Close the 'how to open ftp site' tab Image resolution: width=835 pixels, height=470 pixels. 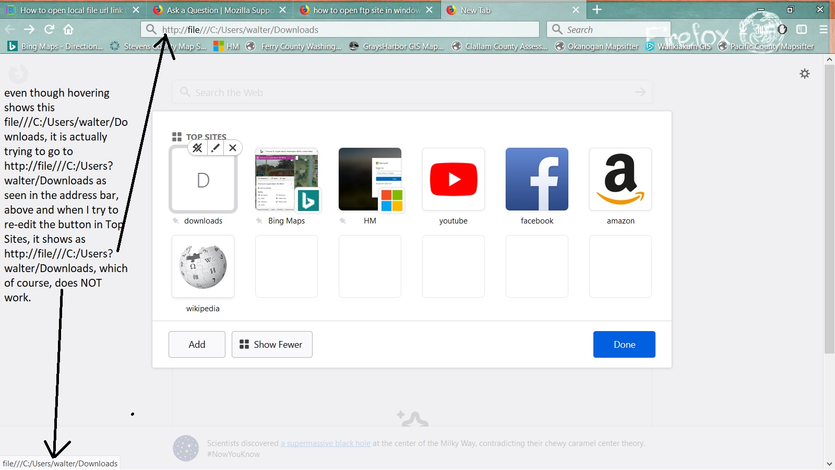(429, 10)
